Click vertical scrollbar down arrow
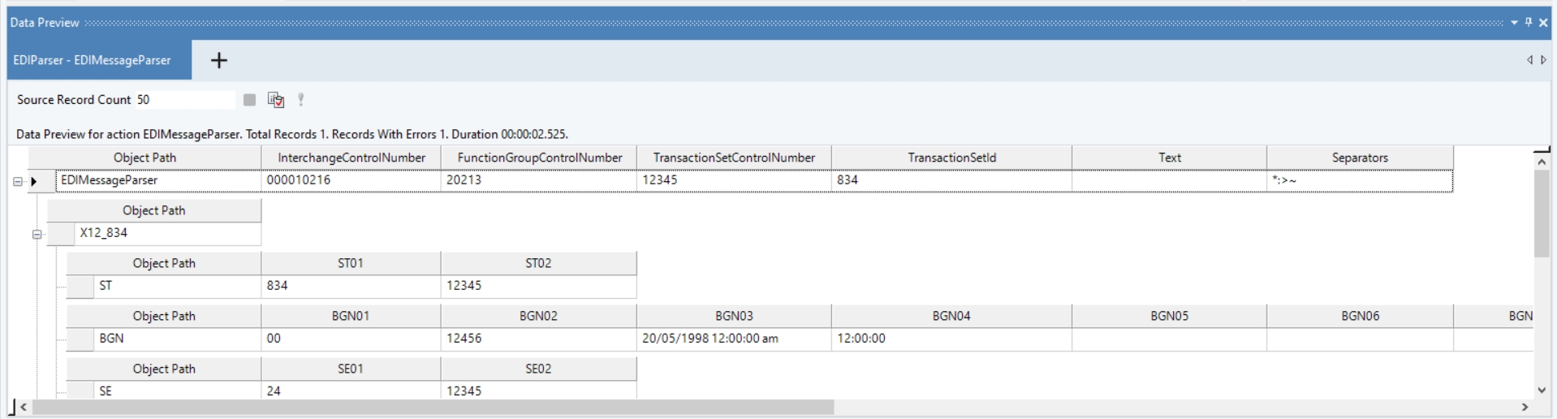 tap(1542, 391)
